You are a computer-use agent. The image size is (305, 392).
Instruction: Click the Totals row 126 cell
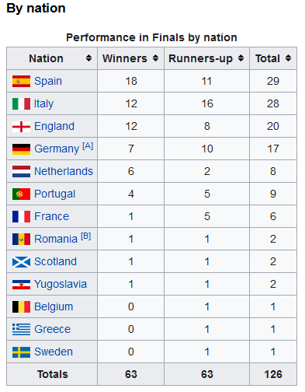pyautogui.click(x=273, y=374)
